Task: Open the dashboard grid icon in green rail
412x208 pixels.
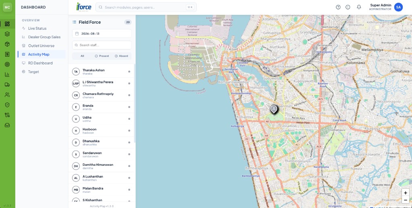Action: [x=7, y=24]
